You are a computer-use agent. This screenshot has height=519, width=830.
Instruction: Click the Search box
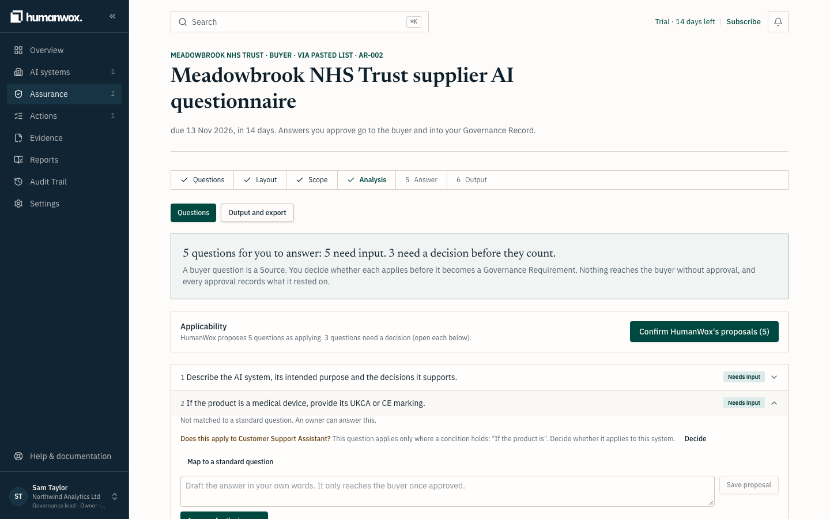[x=300, y=22]
